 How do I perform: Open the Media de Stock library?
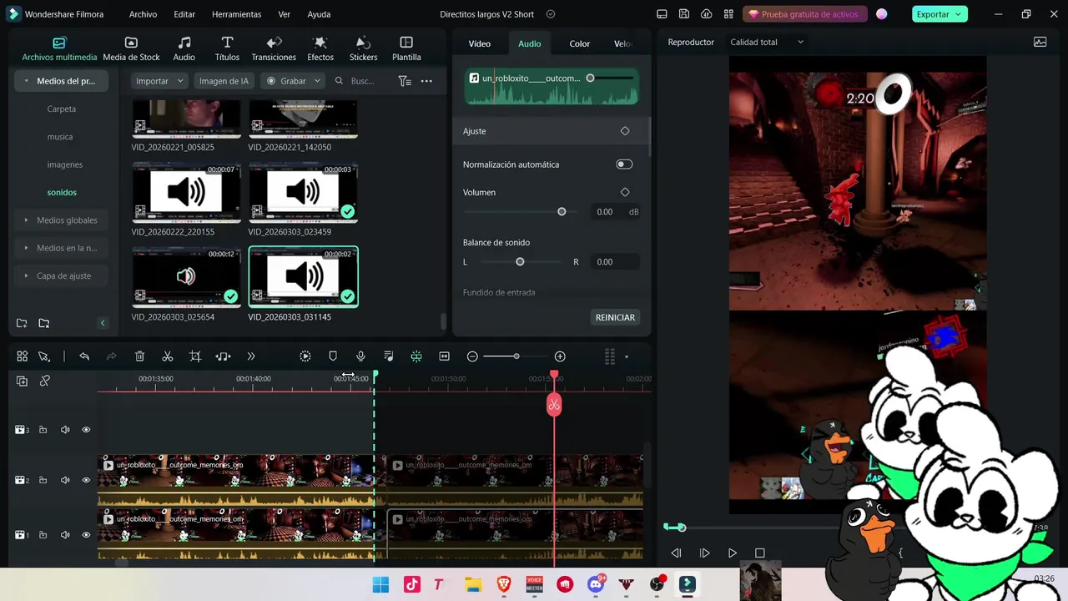click(131, 49)
